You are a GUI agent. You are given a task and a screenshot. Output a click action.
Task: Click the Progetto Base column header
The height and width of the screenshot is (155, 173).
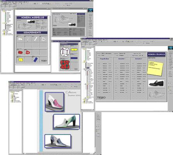tap(104, 59)
